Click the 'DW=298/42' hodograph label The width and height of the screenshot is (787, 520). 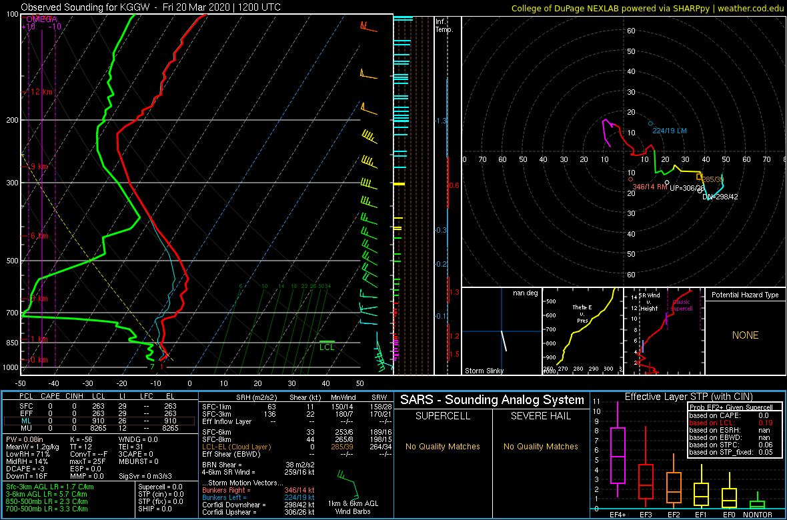coord(719,197)
